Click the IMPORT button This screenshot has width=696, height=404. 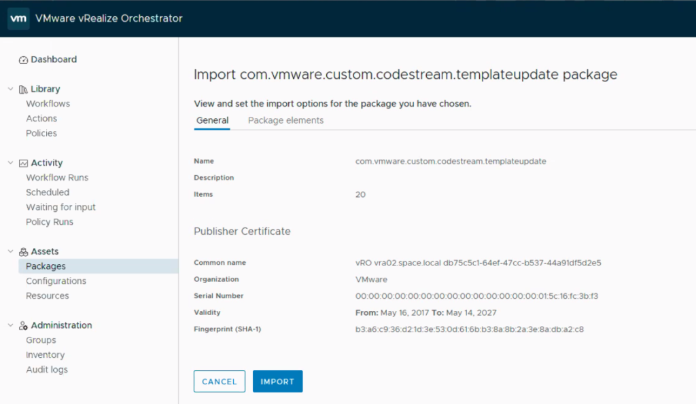coord(277,382)
